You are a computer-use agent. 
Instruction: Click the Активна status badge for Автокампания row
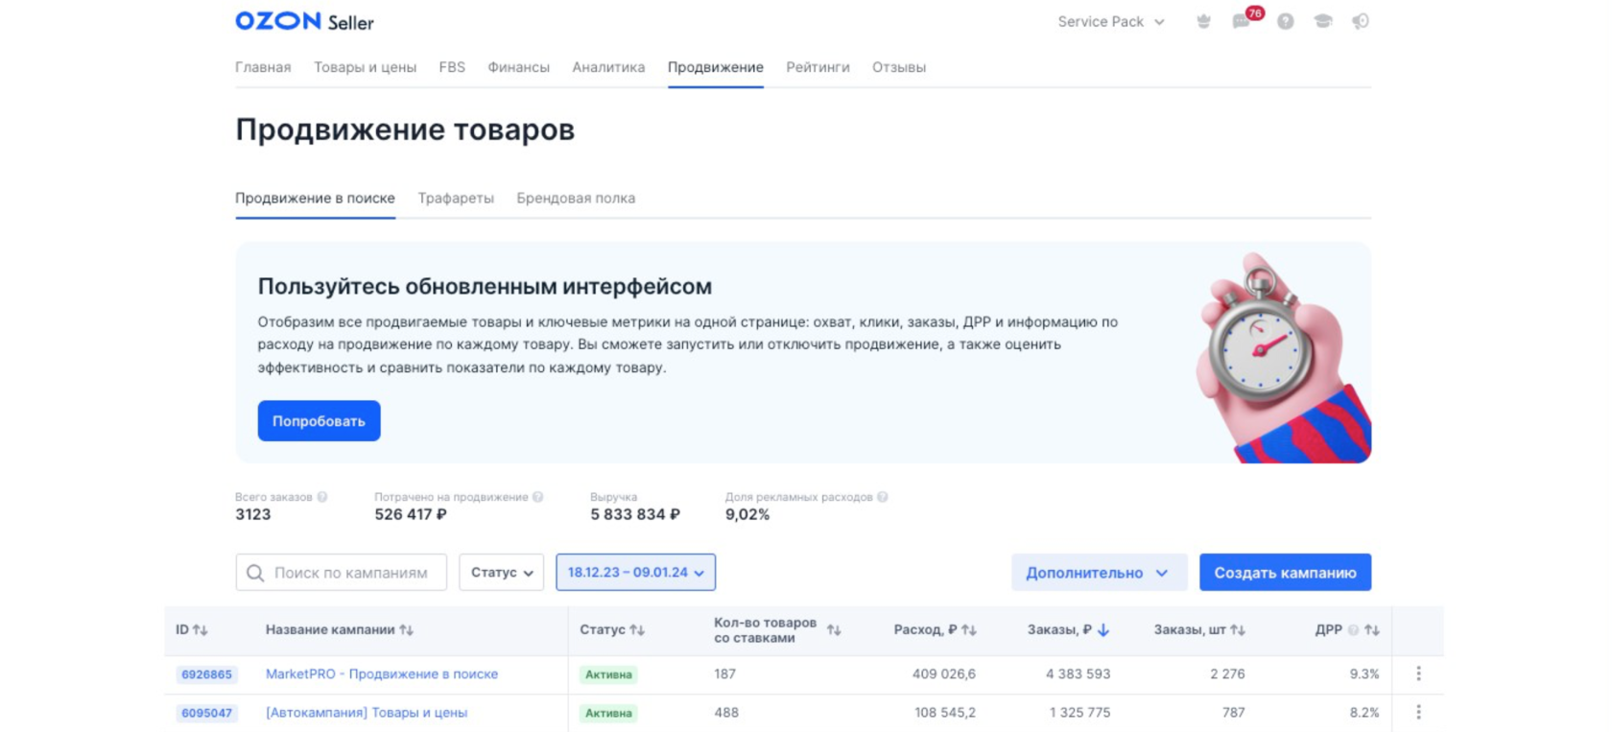click(608, 713)
